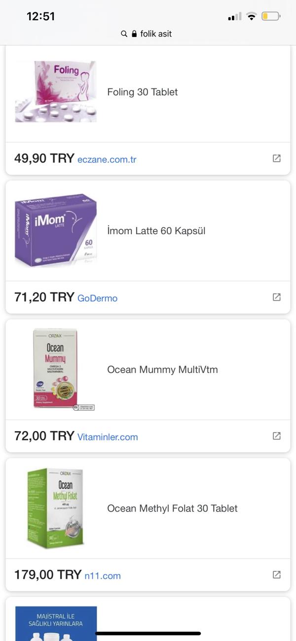Open the n11.com seller link
This screenshot has height=641, width=296.
pos(103,576)
